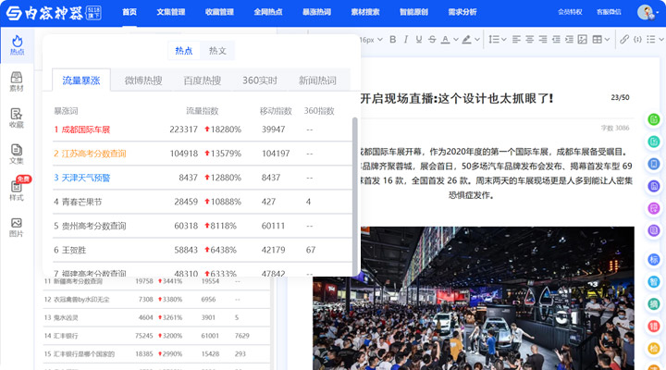Expand the table options arrow
This screenshot has height=370, width=666.
point(607,40)
